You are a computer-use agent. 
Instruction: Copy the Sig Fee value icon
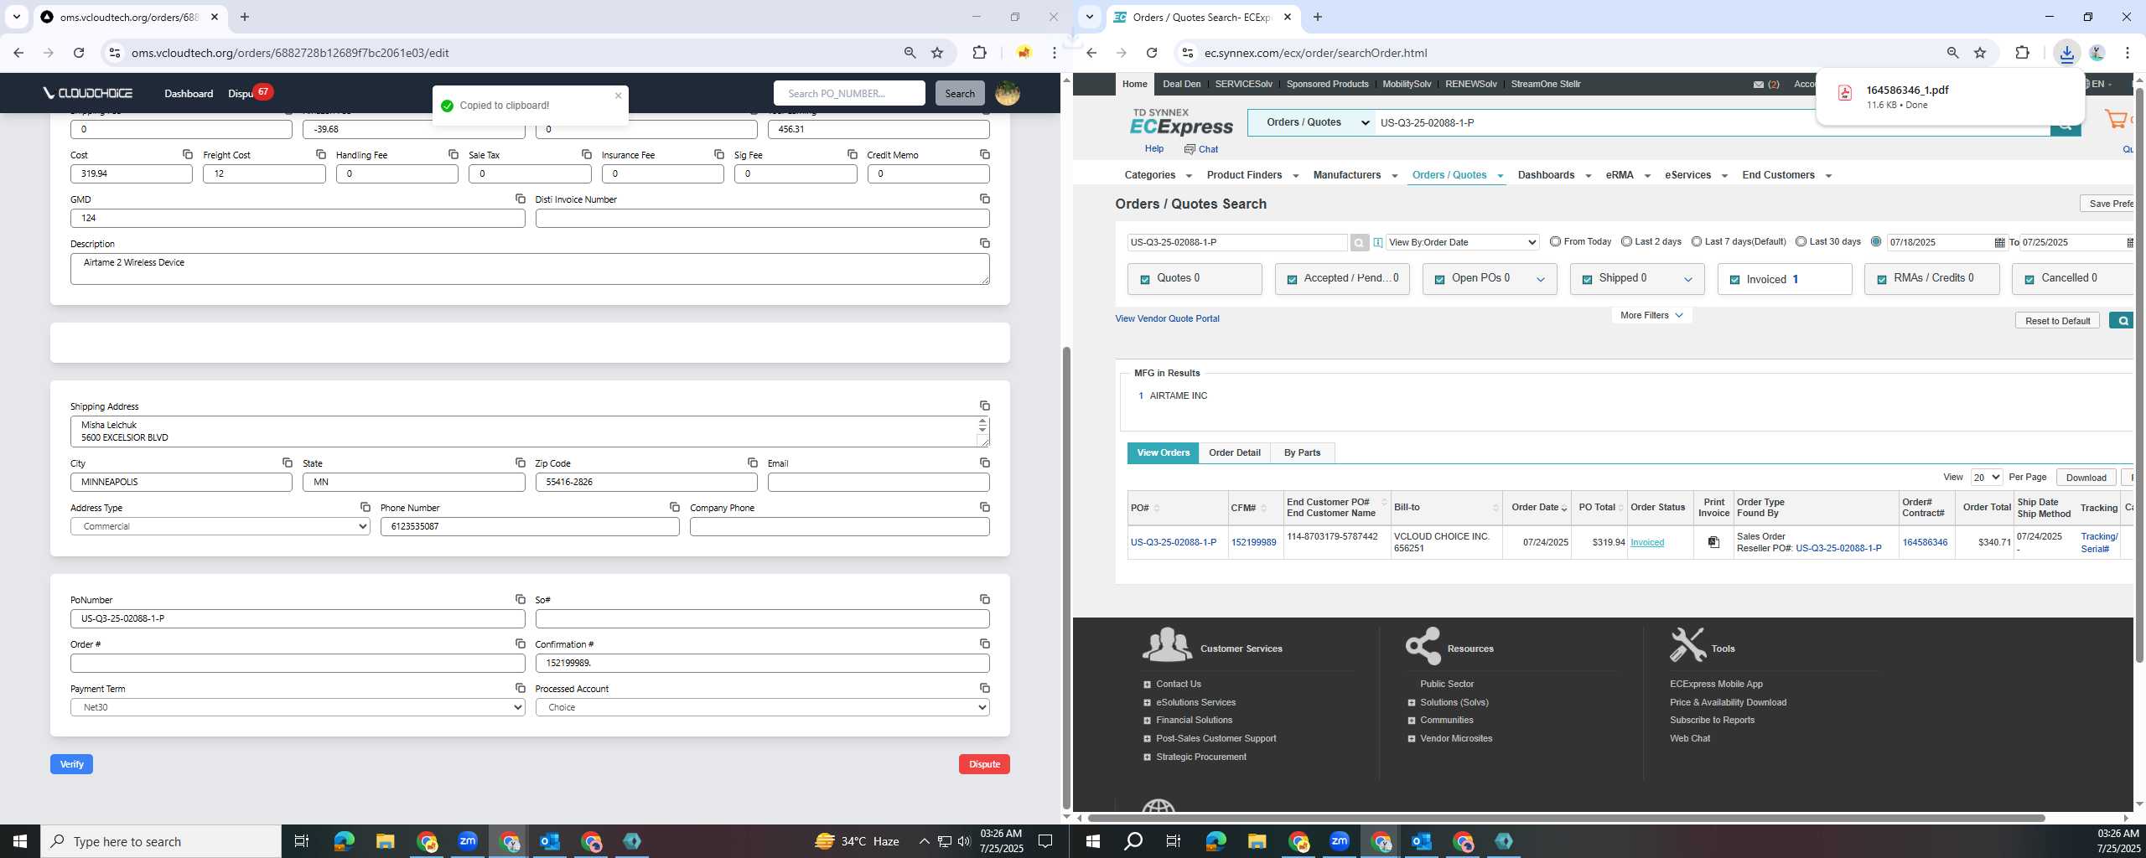(853, 154)
